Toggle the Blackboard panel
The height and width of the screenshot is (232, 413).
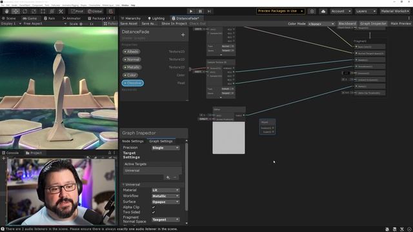(x=347, y=24)
